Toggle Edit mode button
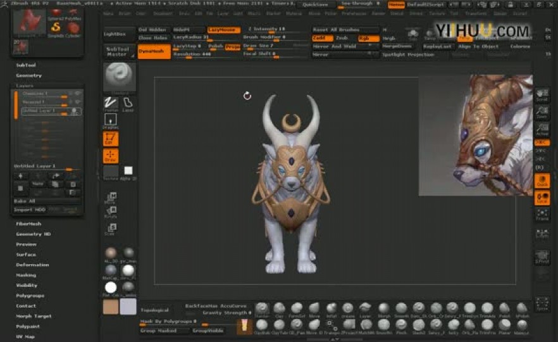The height and width of the screenshot is (342, 558). pyautogui.click(x=111, y=139)
